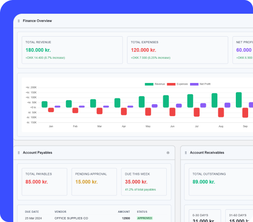Click the 12500 amount cell
253x222 pixels.
[126, 218]
